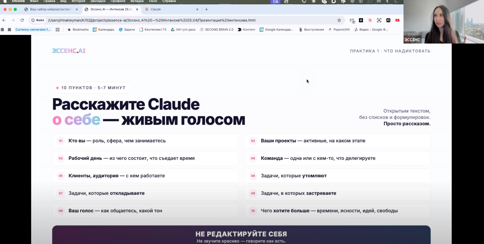Open the Кинтеллект ГК bookmark
This screenshot has height=244, width=484.
(153, 29)
